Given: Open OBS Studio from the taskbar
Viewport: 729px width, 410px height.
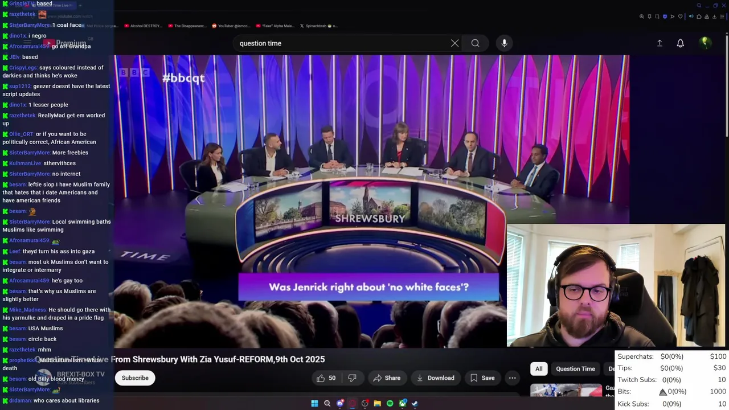Looking at the screenshot, I should pos(364,403).
